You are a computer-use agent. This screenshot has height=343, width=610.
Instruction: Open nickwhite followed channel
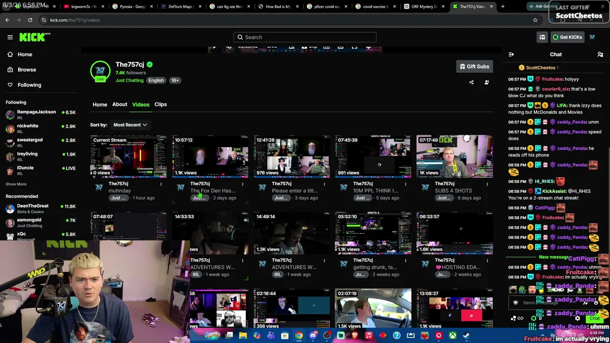click(x=41, y=128)
